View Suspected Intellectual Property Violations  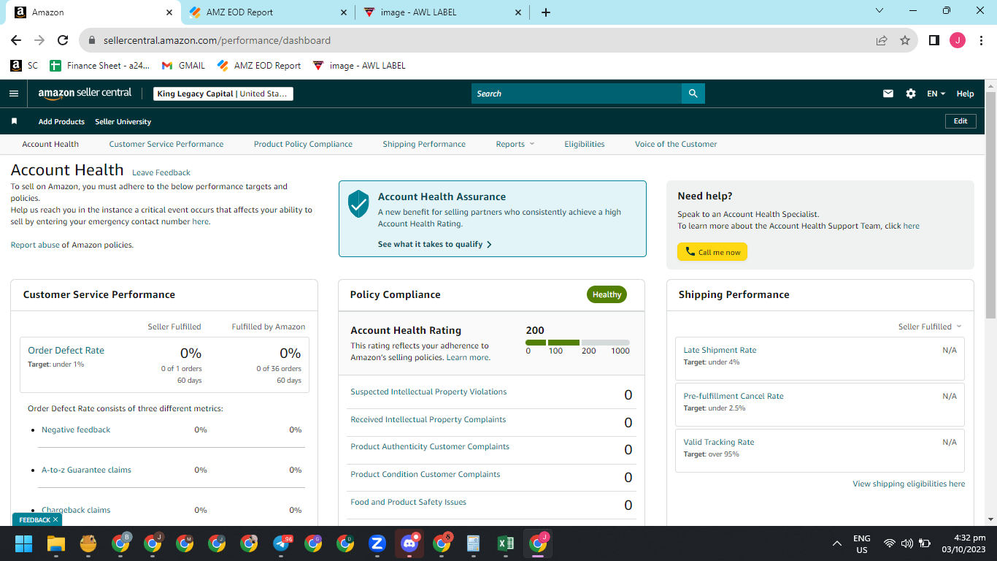[x=428, y=392]
